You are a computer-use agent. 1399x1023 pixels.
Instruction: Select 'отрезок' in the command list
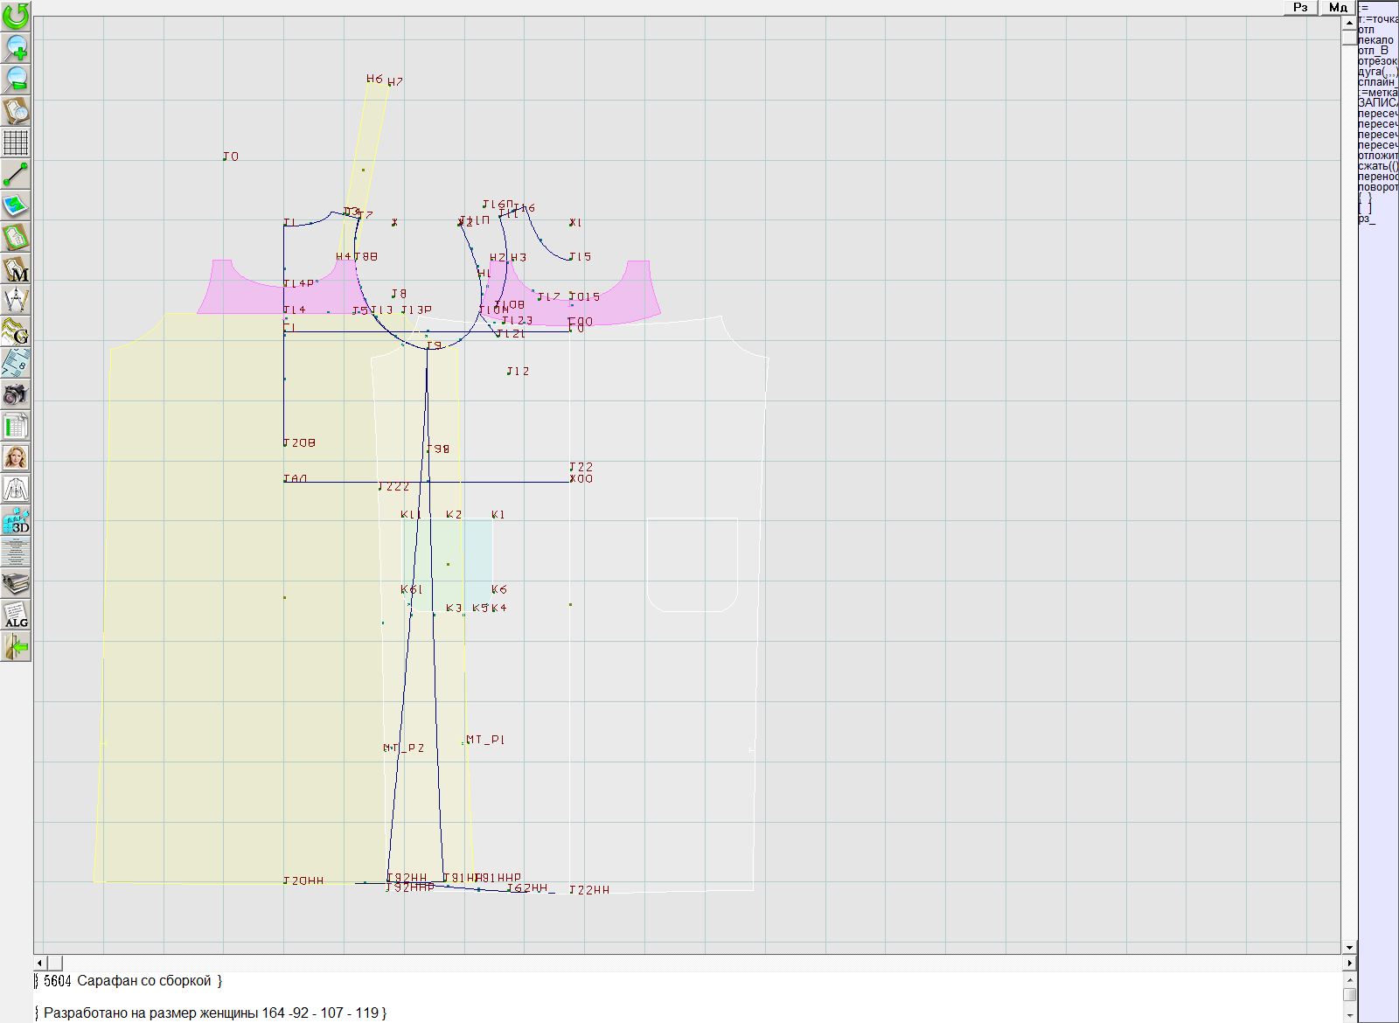pyautogui.click(x=1377, y=61)
